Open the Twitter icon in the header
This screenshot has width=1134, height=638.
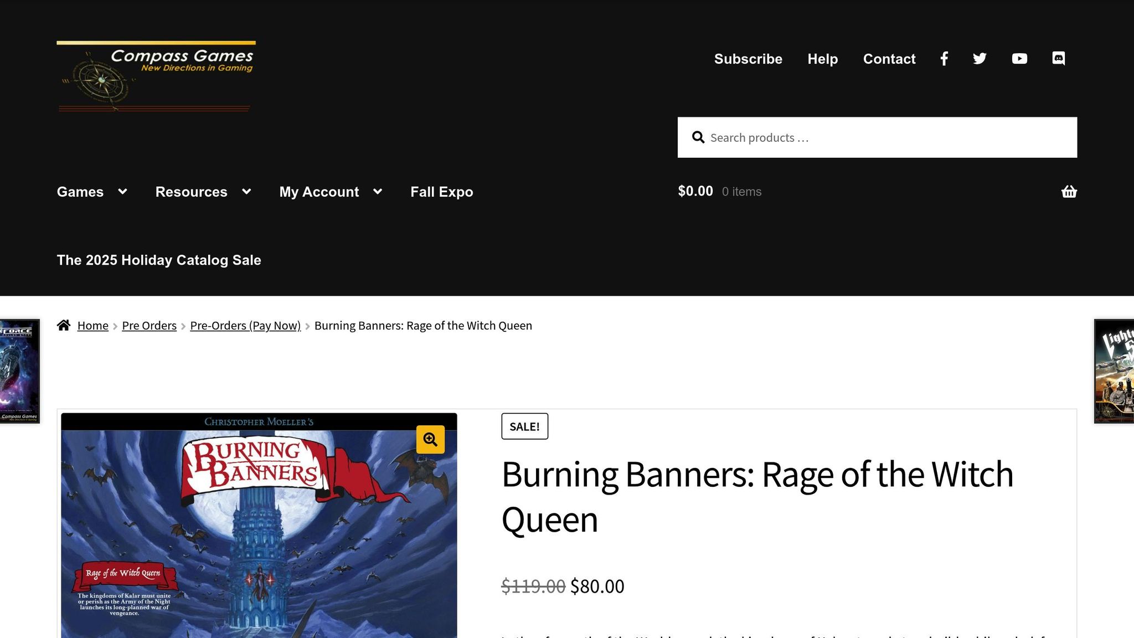pyautogui.click(x=980, y=58)
